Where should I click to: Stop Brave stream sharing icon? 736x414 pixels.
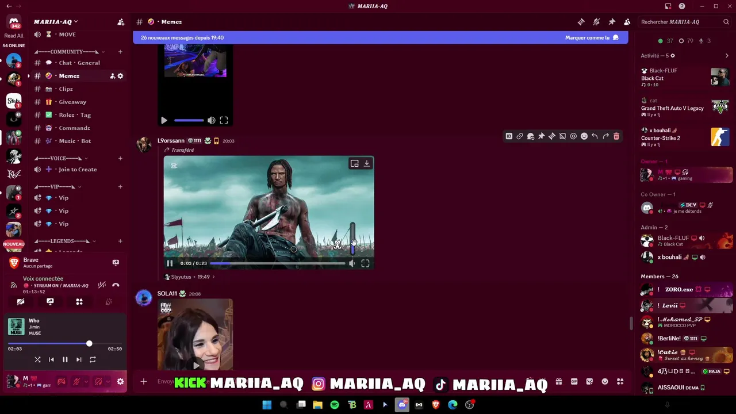[116, 263]
